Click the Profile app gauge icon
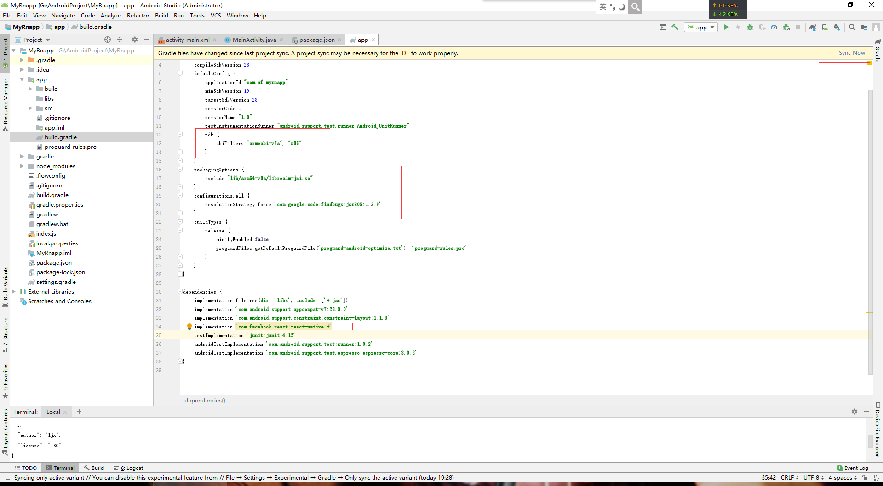Viewport: 883px width, 486px height. 774,28
